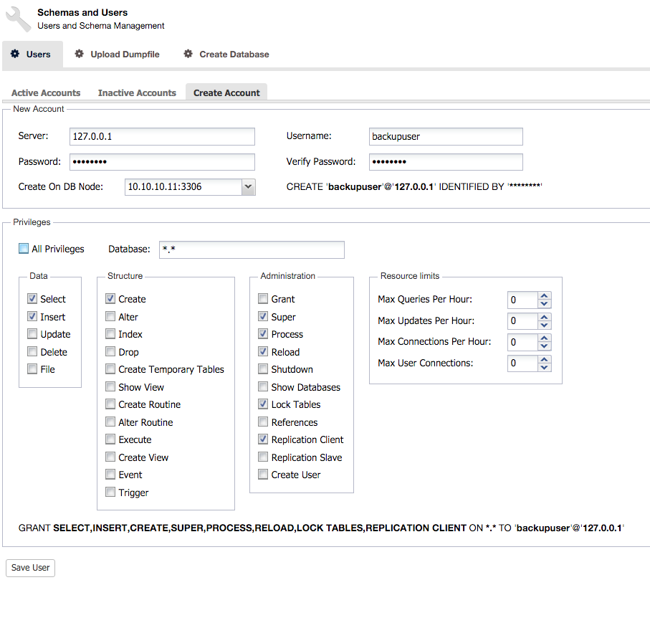Screen dimensions: 650x623
Task: Check the Shutdown privilege
Action: [263, 369]
